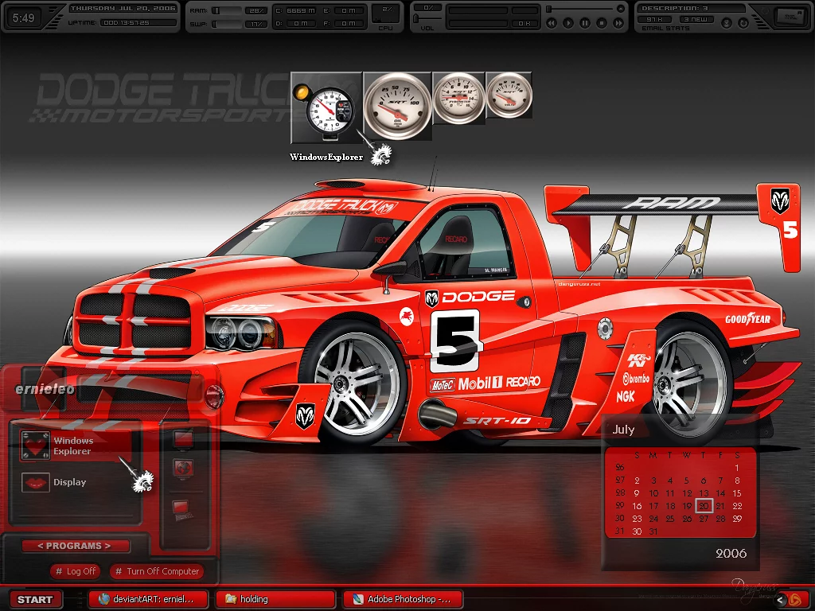815x611 pixels.
Task: Open Windows Explorer from start menu
Action: pyautogui.click(x=72, y=446)
